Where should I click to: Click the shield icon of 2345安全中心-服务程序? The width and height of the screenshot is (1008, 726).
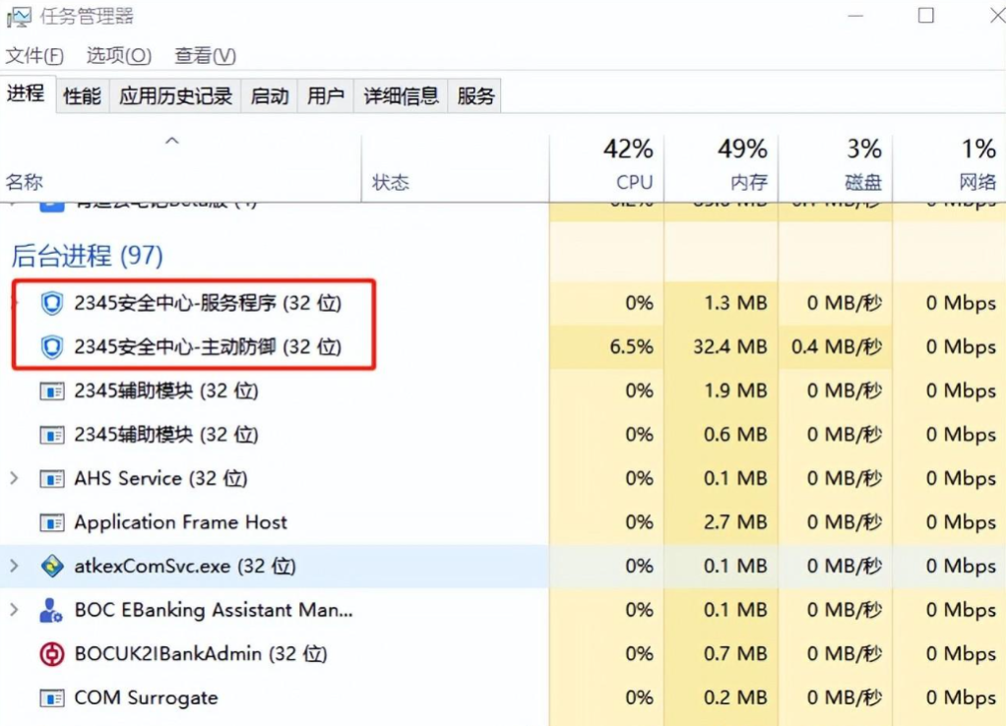point(52,303)
